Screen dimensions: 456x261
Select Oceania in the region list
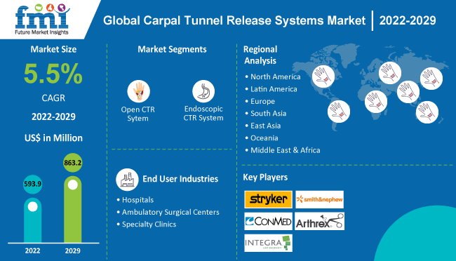click(264, 138)
